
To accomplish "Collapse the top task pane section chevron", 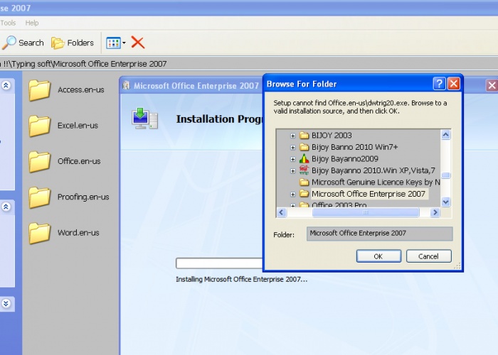I will (6, 85).
